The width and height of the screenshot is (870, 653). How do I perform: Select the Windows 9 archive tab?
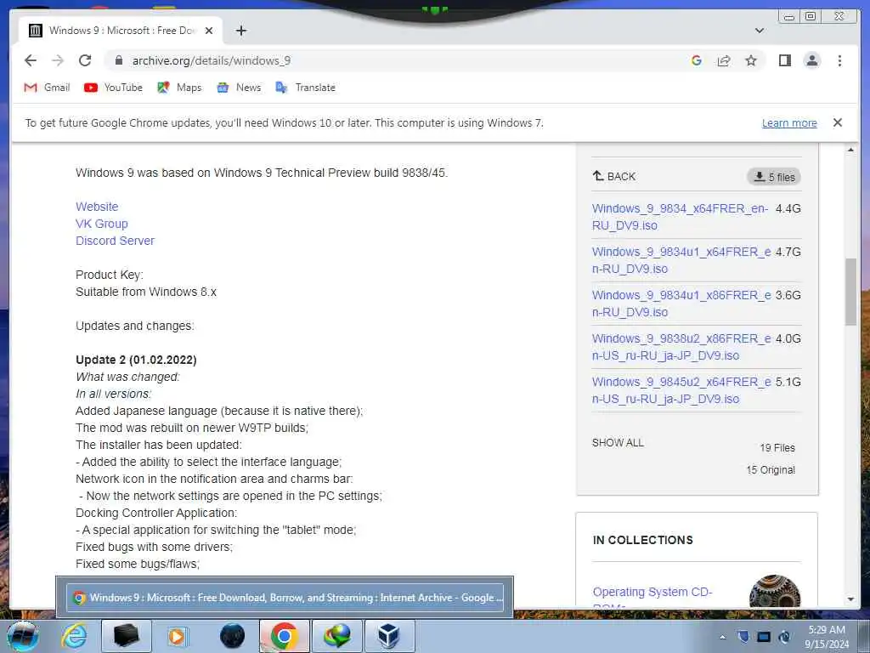pos(121,31)
